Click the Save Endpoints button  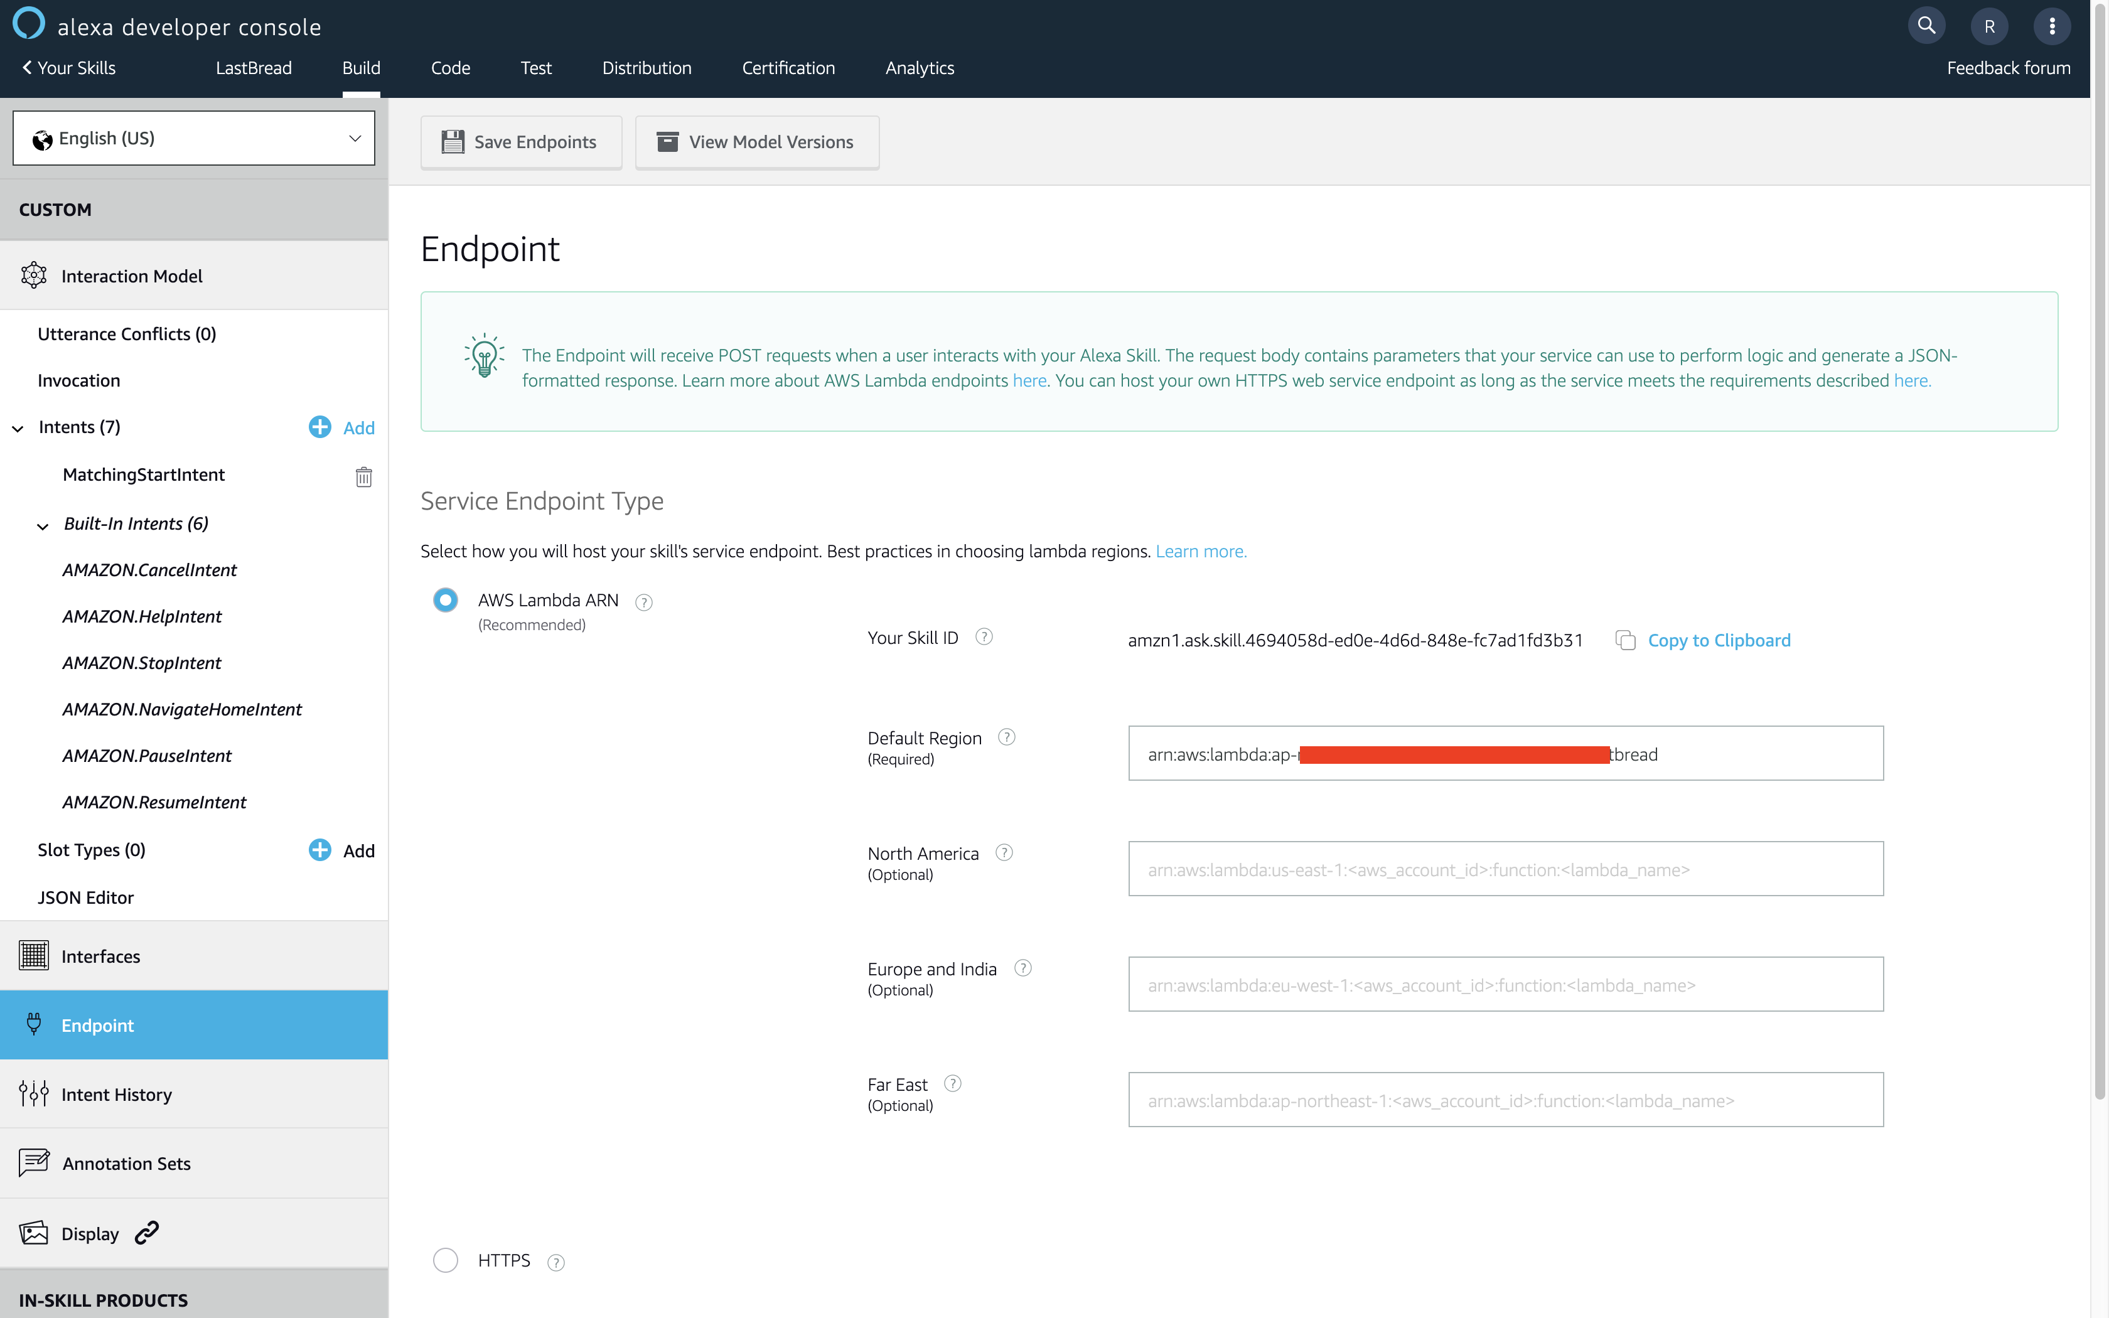(520, 142)
